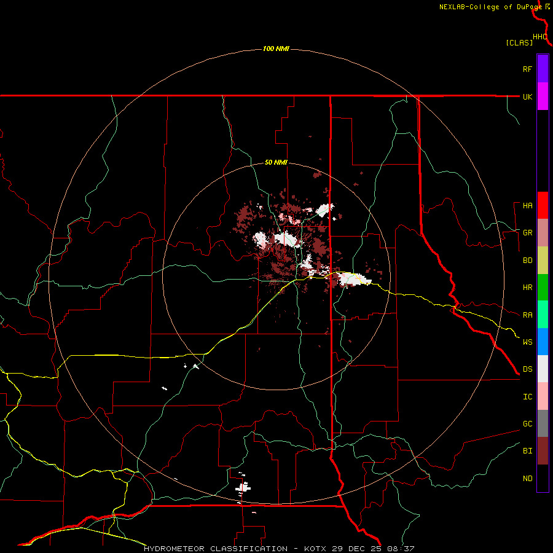Click the HA red legend swatch
The height and width of the screenshot is (553, 553).
[543, 205]
